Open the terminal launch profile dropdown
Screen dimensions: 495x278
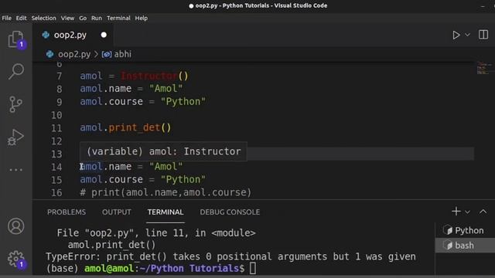pyautogui.click(x=467, y=212)
